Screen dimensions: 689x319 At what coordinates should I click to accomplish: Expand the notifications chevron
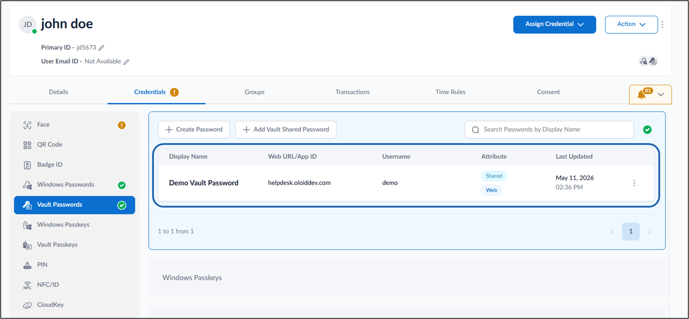click(661, 94)
